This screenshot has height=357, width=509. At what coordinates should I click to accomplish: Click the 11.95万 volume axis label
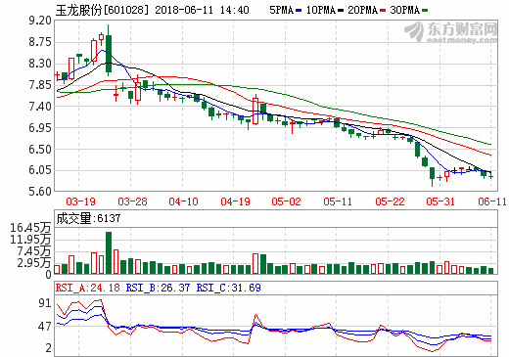(x=30, y=240)
